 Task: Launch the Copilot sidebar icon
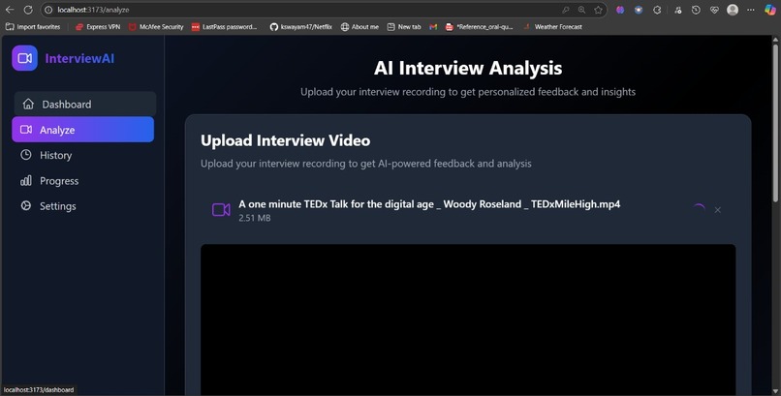click(770, 10)
